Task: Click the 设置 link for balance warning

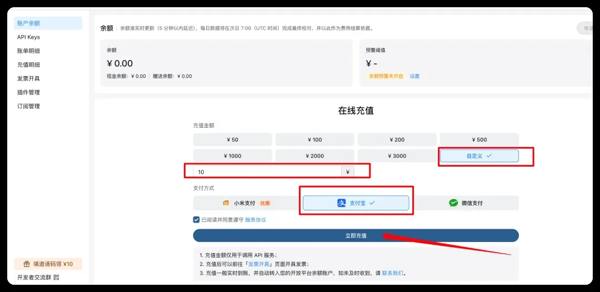Action: [x=414, y=76]
